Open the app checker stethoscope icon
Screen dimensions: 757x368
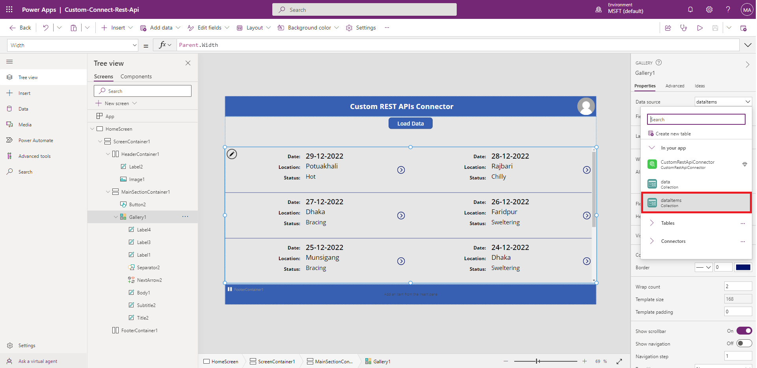tap(684, 28)
